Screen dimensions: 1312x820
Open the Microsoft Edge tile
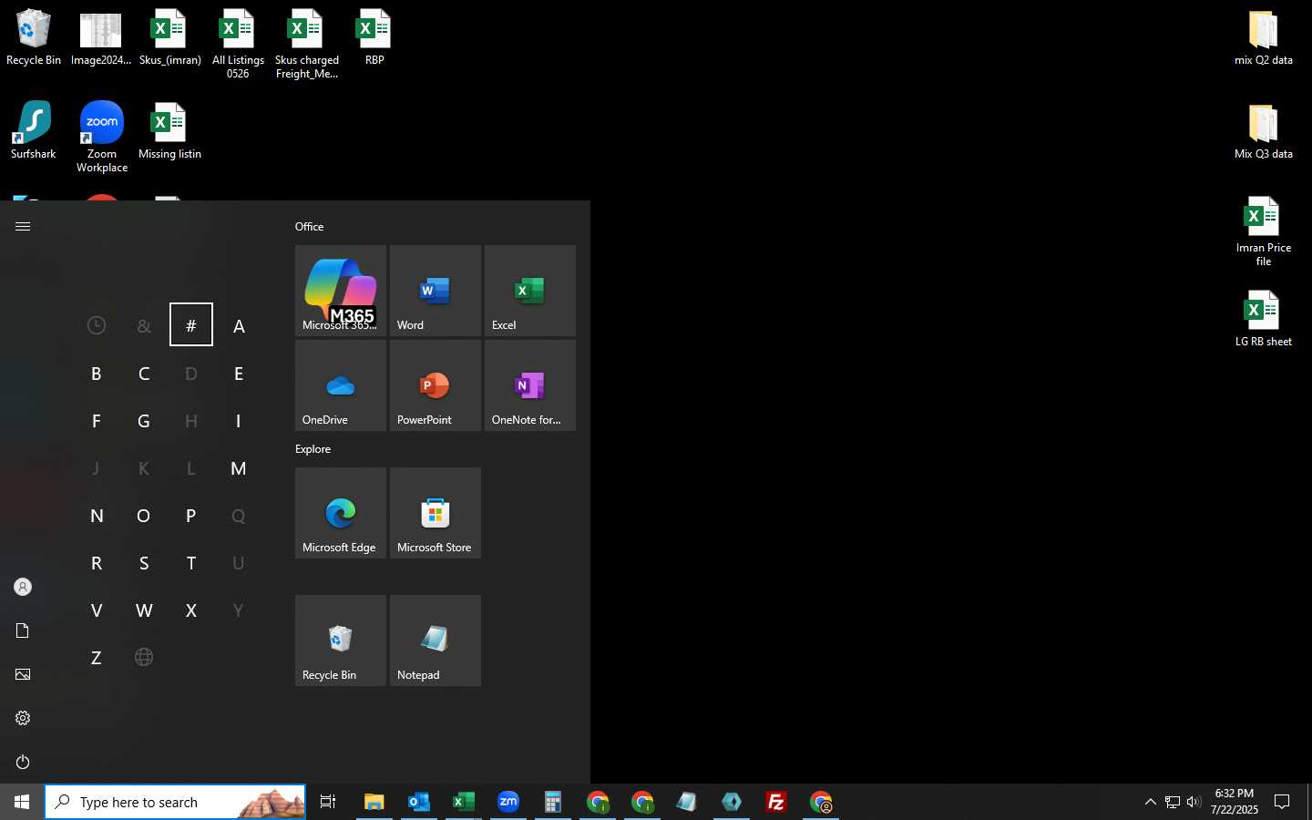(x=341, y=513)
